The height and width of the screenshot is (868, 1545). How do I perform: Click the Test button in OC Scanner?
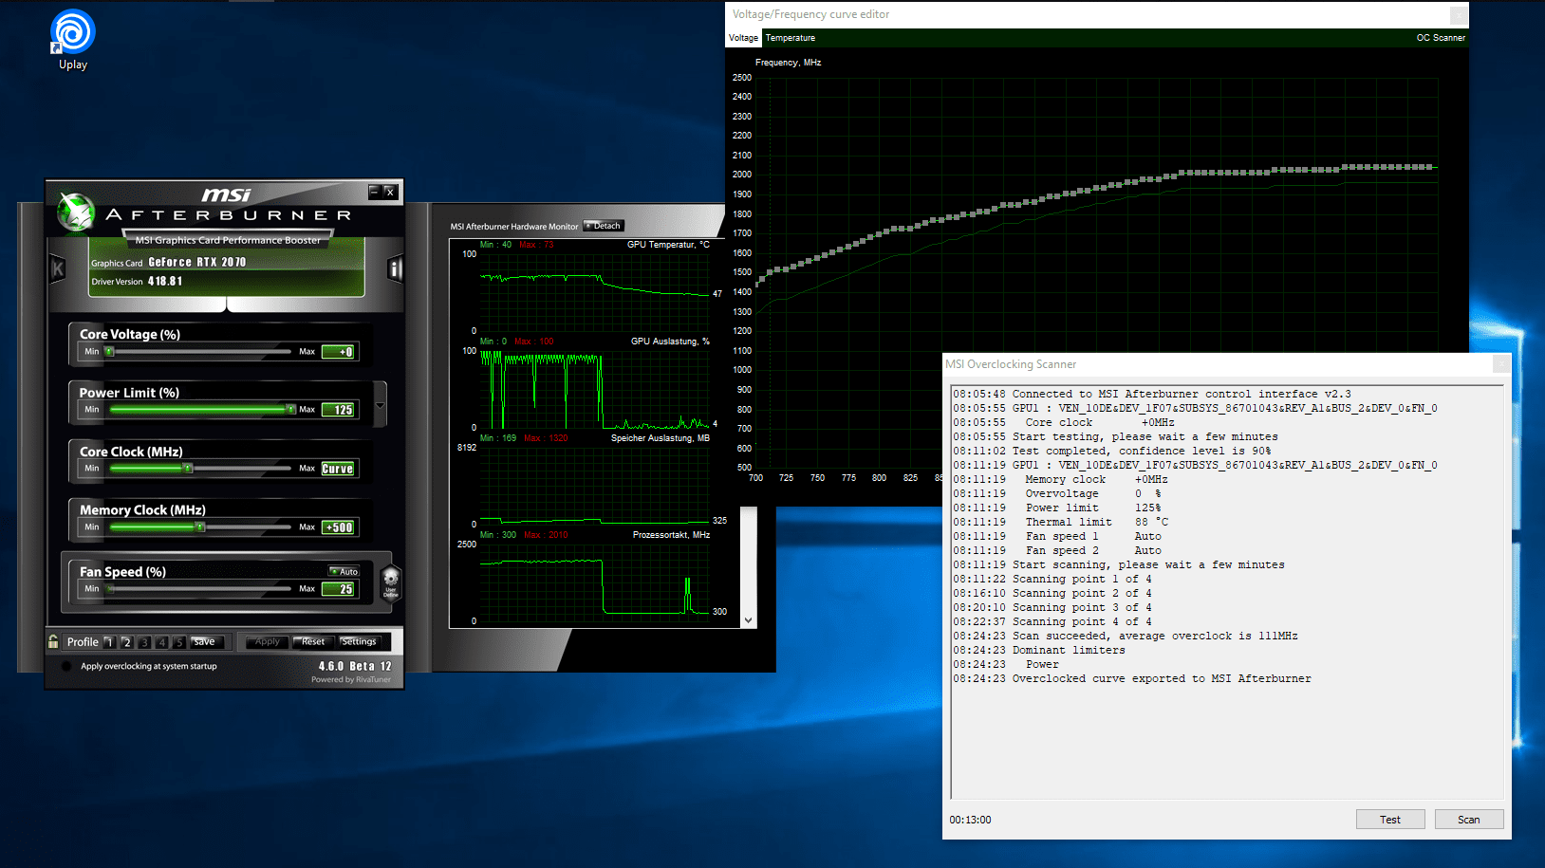pos(1390,820)
